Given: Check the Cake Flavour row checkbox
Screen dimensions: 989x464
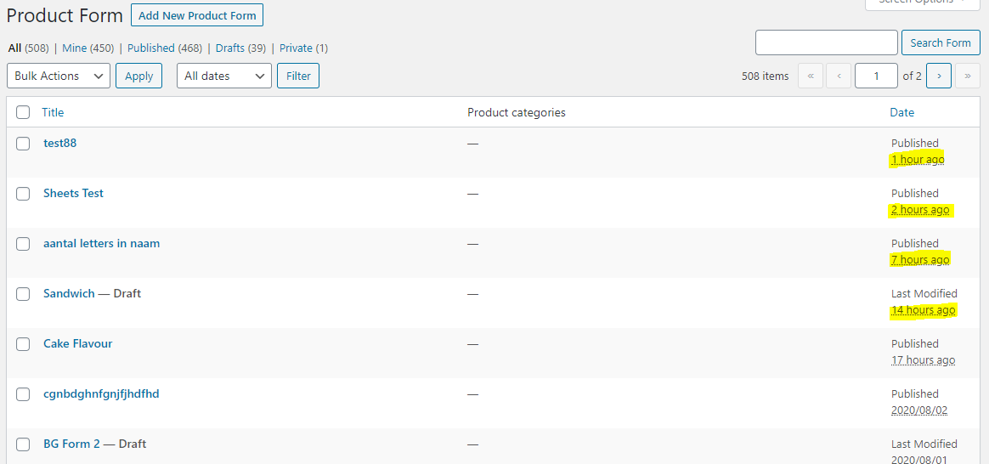Looking at the screenshot, I should pyautogui.click(x=23, y=344).
